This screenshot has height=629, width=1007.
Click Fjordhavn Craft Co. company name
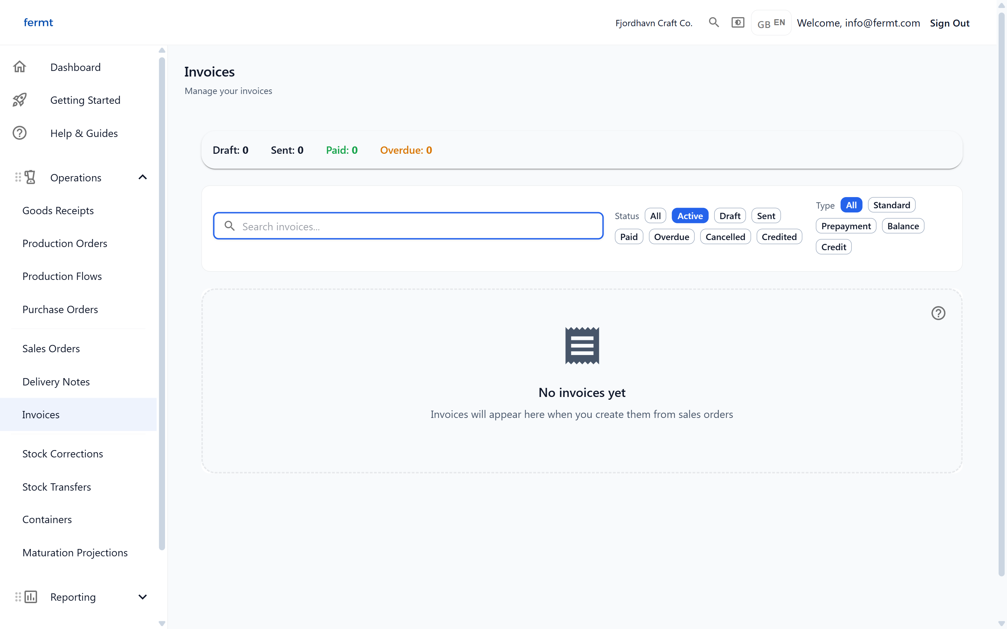pos(654,23)
